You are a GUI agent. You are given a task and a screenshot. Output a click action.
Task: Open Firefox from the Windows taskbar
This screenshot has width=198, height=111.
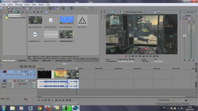click(x=48, y=108)
